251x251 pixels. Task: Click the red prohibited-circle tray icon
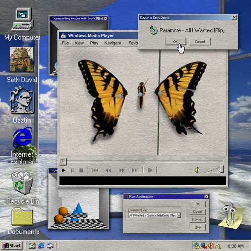211,246
